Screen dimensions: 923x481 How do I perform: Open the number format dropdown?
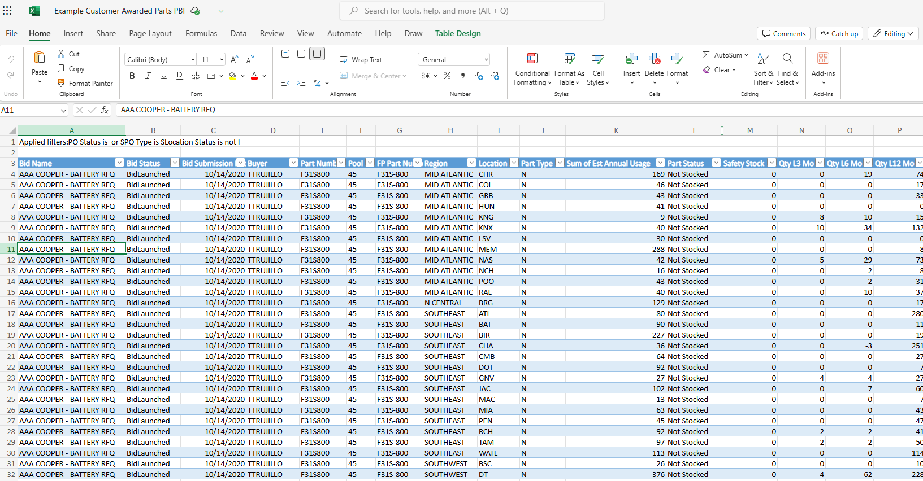click(x=486, y=59)
